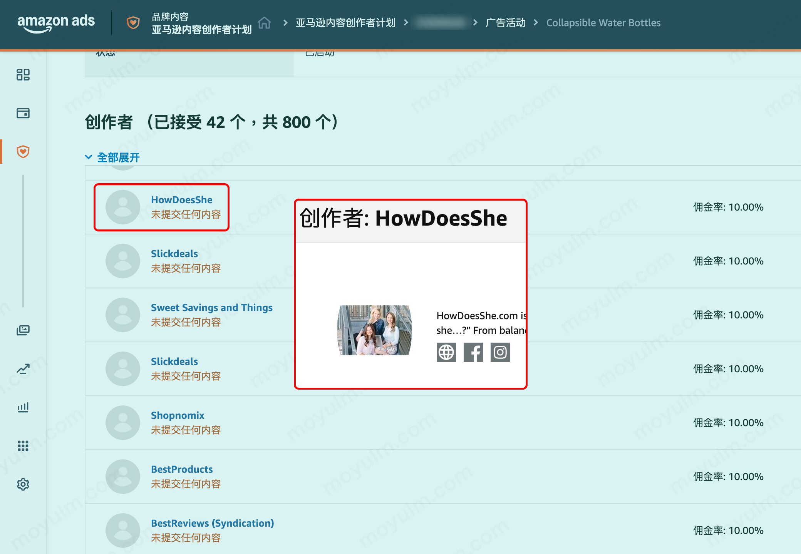Click the commission rate in BestProducts row

[728, 477]
